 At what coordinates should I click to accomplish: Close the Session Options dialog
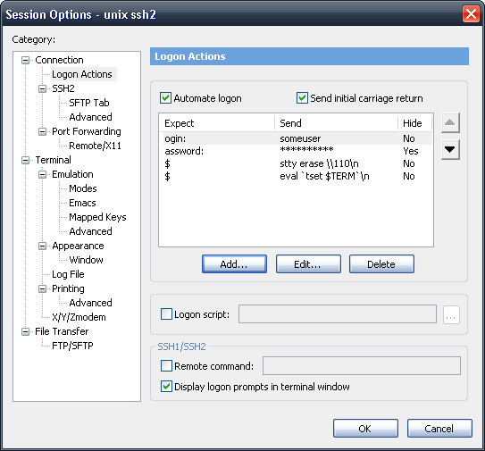coord(471,14)
